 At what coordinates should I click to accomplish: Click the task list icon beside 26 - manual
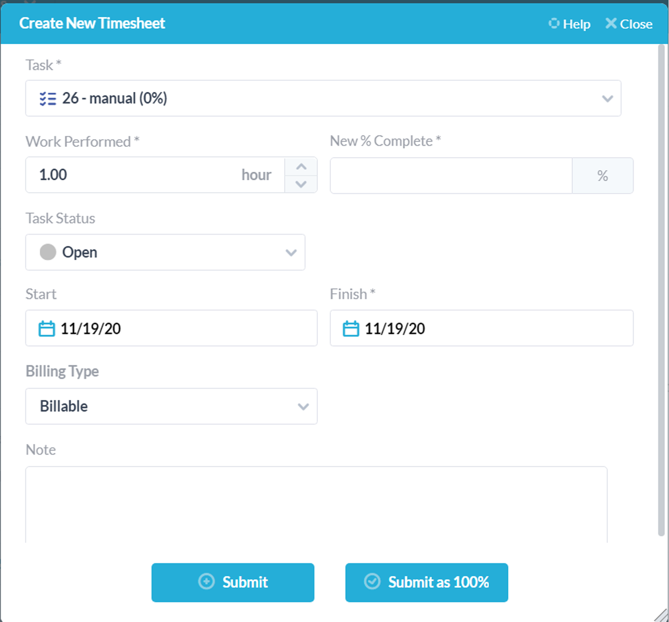tap(48, 98)
